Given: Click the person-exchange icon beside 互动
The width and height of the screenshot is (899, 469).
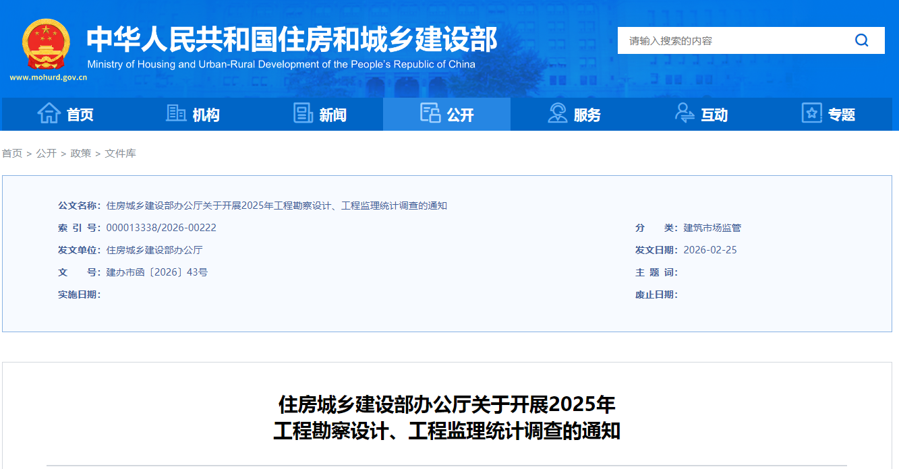Looking at the screenshot, I should pyautogui.click(x=684, y=114).
